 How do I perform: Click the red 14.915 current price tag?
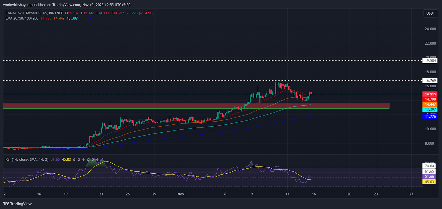[x=430, y=94]
